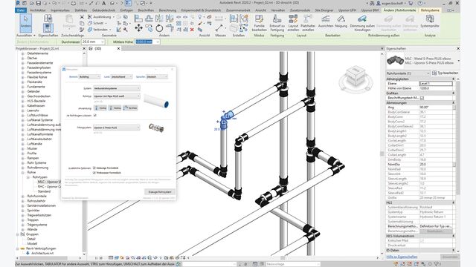The image size is (476, 267).
Task: Click the Revit R application icon
Action: click(18, 3)
